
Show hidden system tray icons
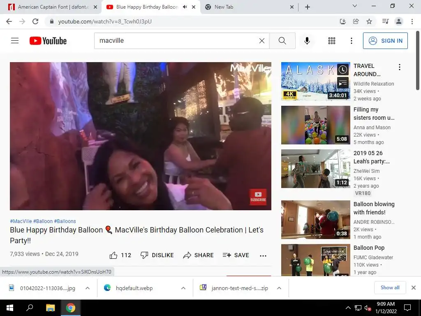(x=348, y=308)
